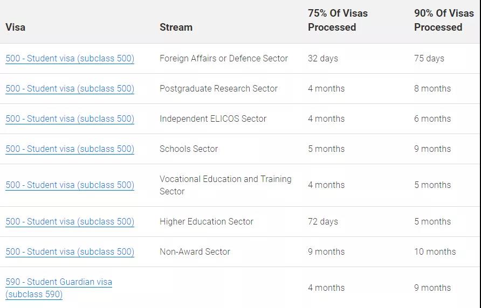Open Student visa link for Vocational Education row
The width and height of the screenshot is (481, 308).
(70, 185)
